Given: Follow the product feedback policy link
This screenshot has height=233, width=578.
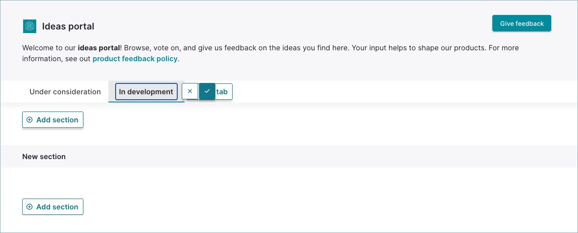Looking at the screenshot, I should 135,59.
